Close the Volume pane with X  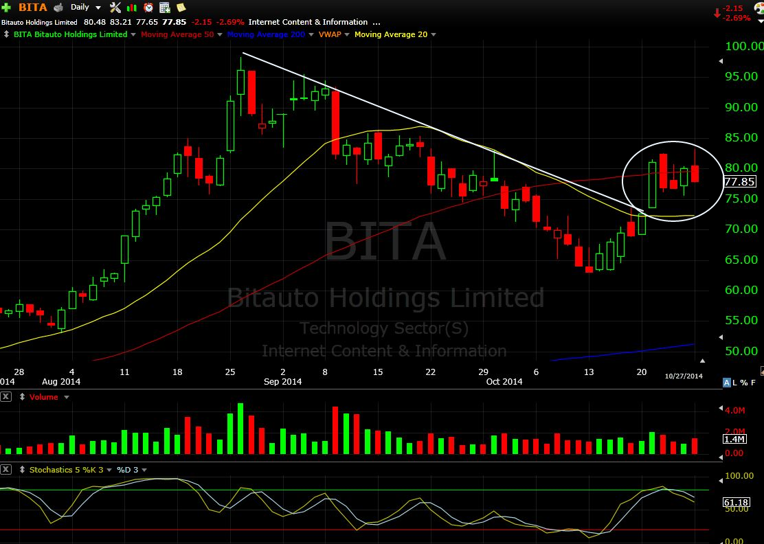(5, 397)
